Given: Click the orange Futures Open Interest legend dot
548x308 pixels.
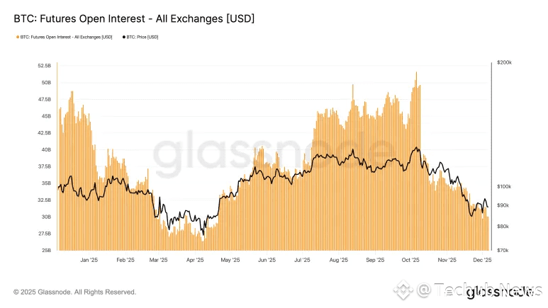Looking at the screenshot, I should 18,37.
